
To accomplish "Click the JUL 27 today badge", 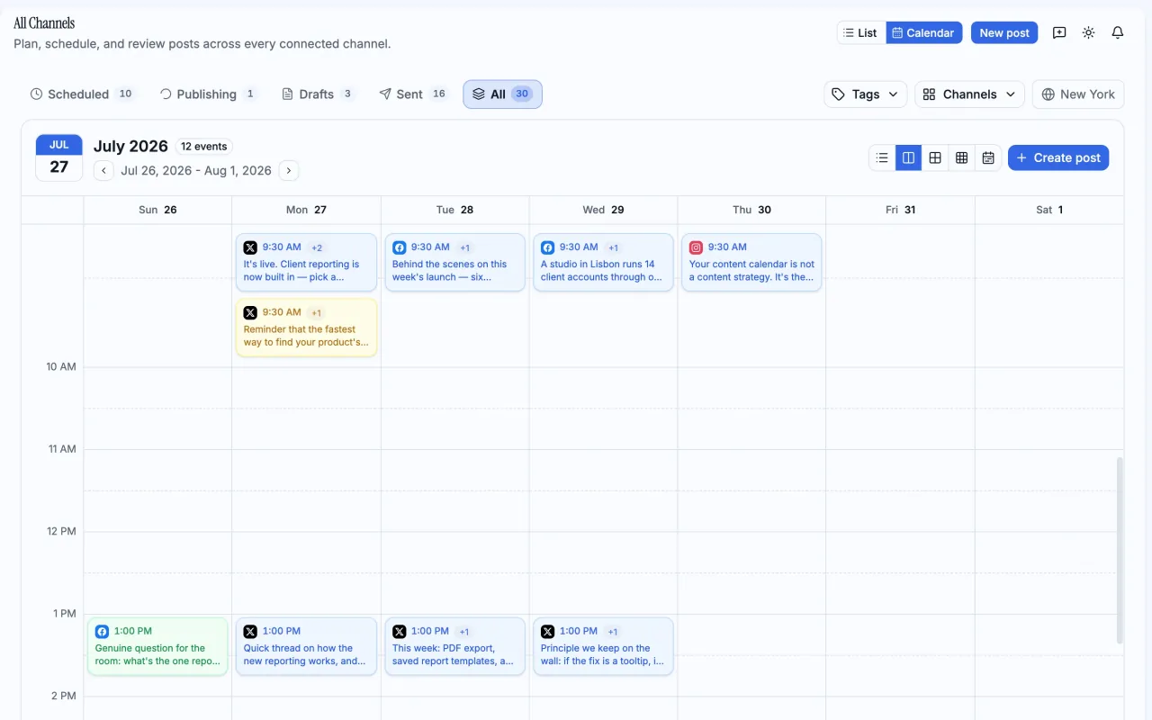I will click(59, 157).
